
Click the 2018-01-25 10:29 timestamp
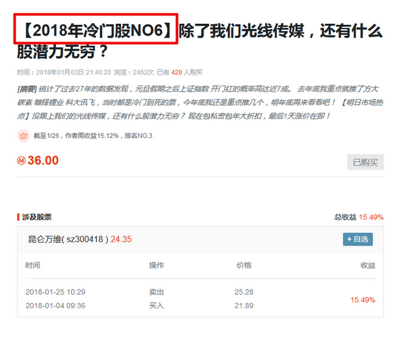[x=55, y=292]
